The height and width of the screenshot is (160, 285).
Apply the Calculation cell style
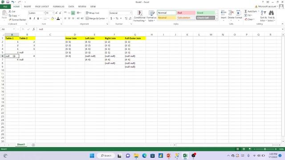pyautogui.click(x=186, y=18)
